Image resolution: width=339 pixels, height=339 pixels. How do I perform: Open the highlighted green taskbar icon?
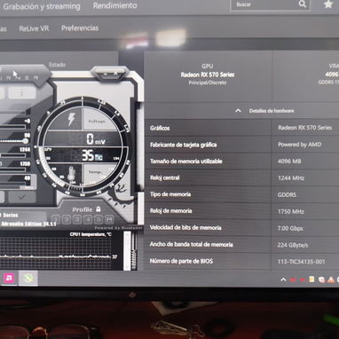(x=28, y=278)
